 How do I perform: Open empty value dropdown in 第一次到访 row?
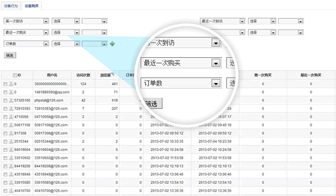pos(94,21)
